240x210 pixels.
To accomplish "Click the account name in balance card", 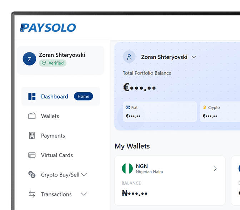I will click(x=164, y=57).
